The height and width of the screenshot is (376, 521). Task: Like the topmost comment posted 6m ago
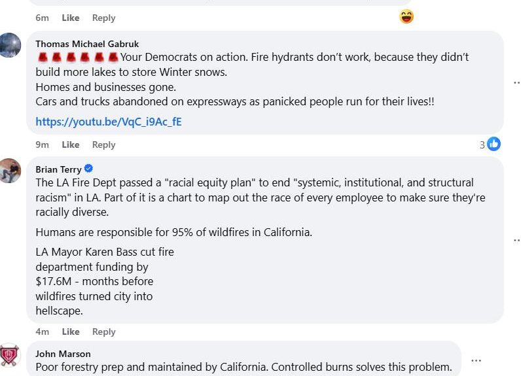(x=71, y=18)
